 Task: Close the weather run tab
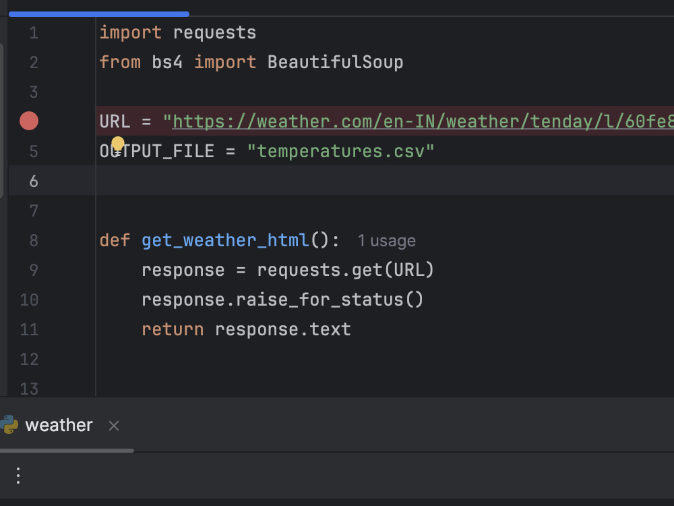114,426
